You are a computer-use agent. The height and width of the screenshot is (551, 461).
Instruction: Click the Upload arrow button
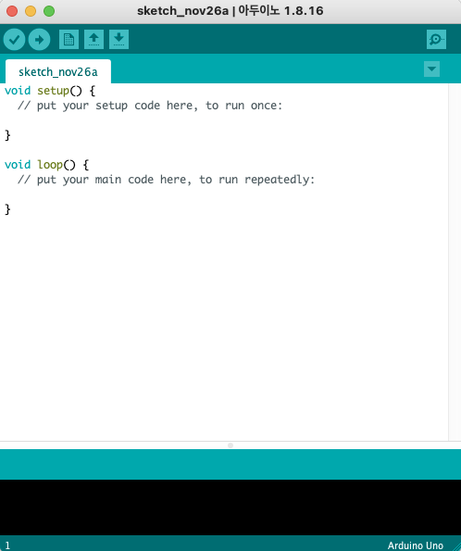tap(40, 39)
